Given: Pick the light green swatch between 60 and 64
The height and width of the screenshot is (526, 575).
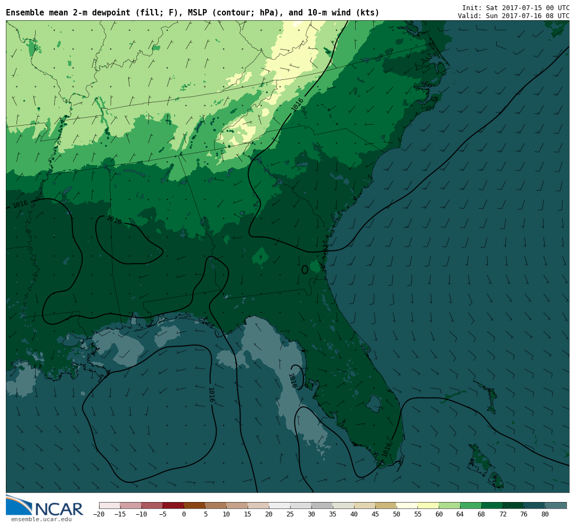Looking at the screenshot, I should pyautogui.click(x=449, y=505).
